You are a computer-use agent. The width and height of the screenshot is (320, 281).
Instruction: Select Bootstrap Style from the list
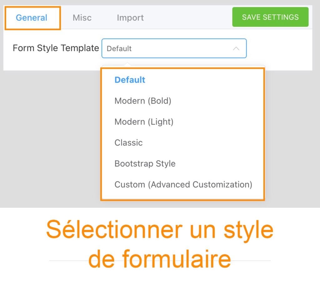pyautogui.click(x=145, y=163)
